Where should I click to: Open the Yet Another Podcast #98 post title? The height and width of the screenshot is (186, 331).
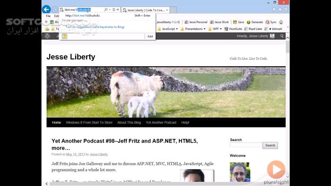point(124,144)
